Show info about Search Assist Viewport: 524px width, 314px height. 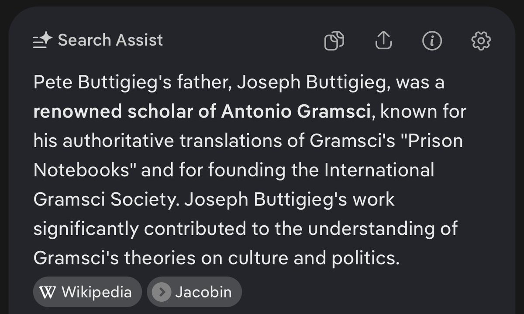click(x=432, y=41)
